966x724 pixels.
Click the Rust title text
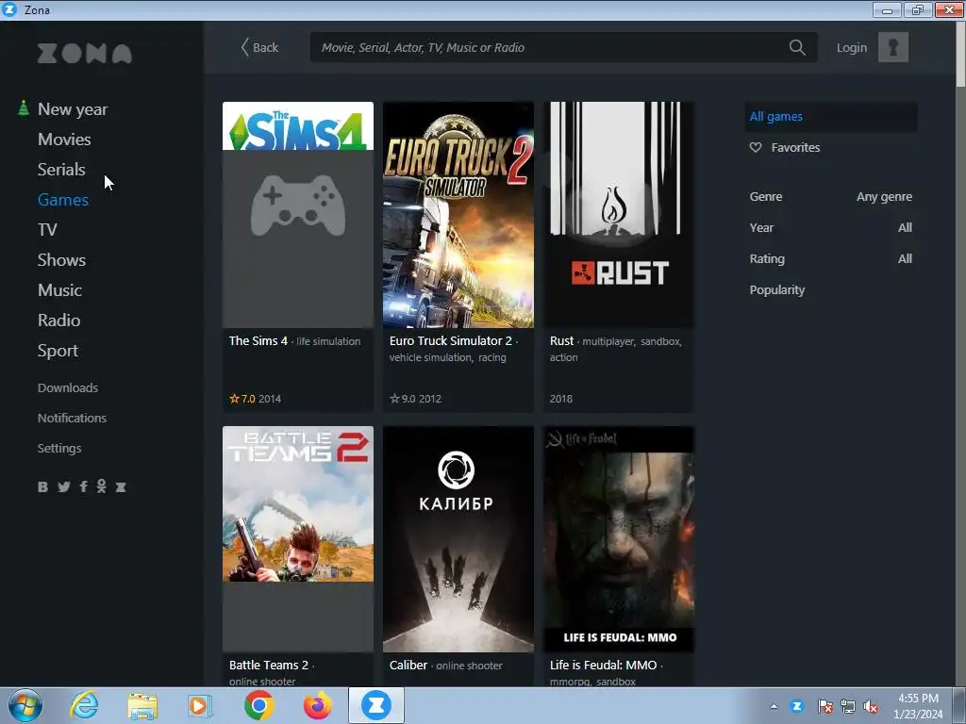[562, 340]
